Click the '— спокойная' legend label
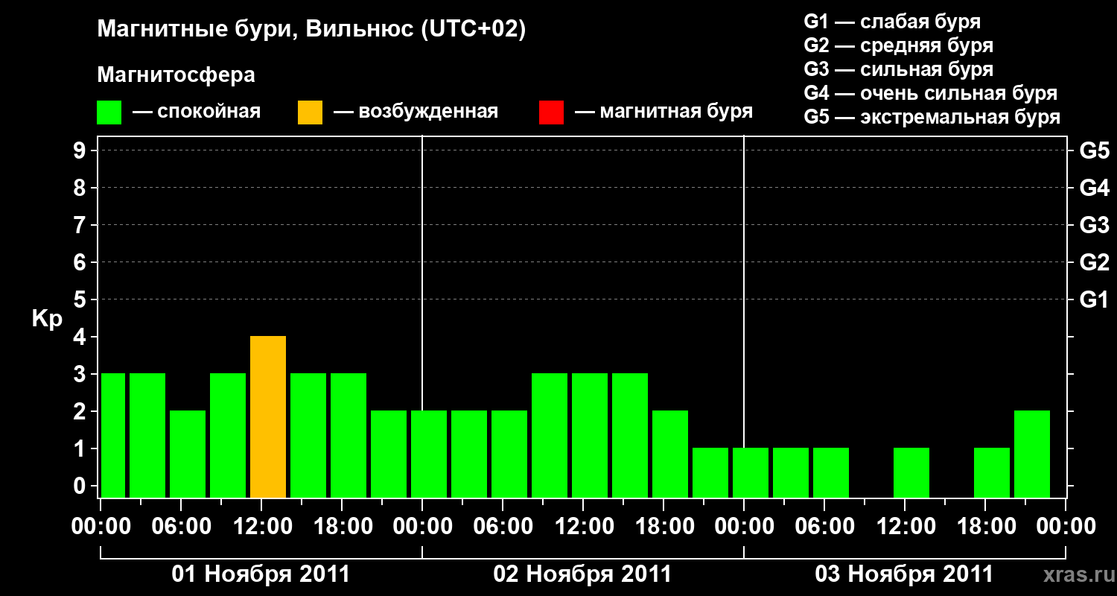The image size is (1117, 596). [197, 112]
